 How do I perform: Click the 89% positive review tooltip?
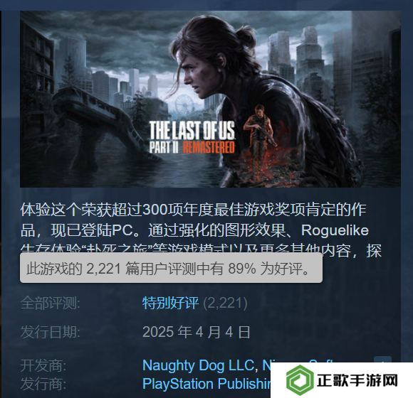171,269
